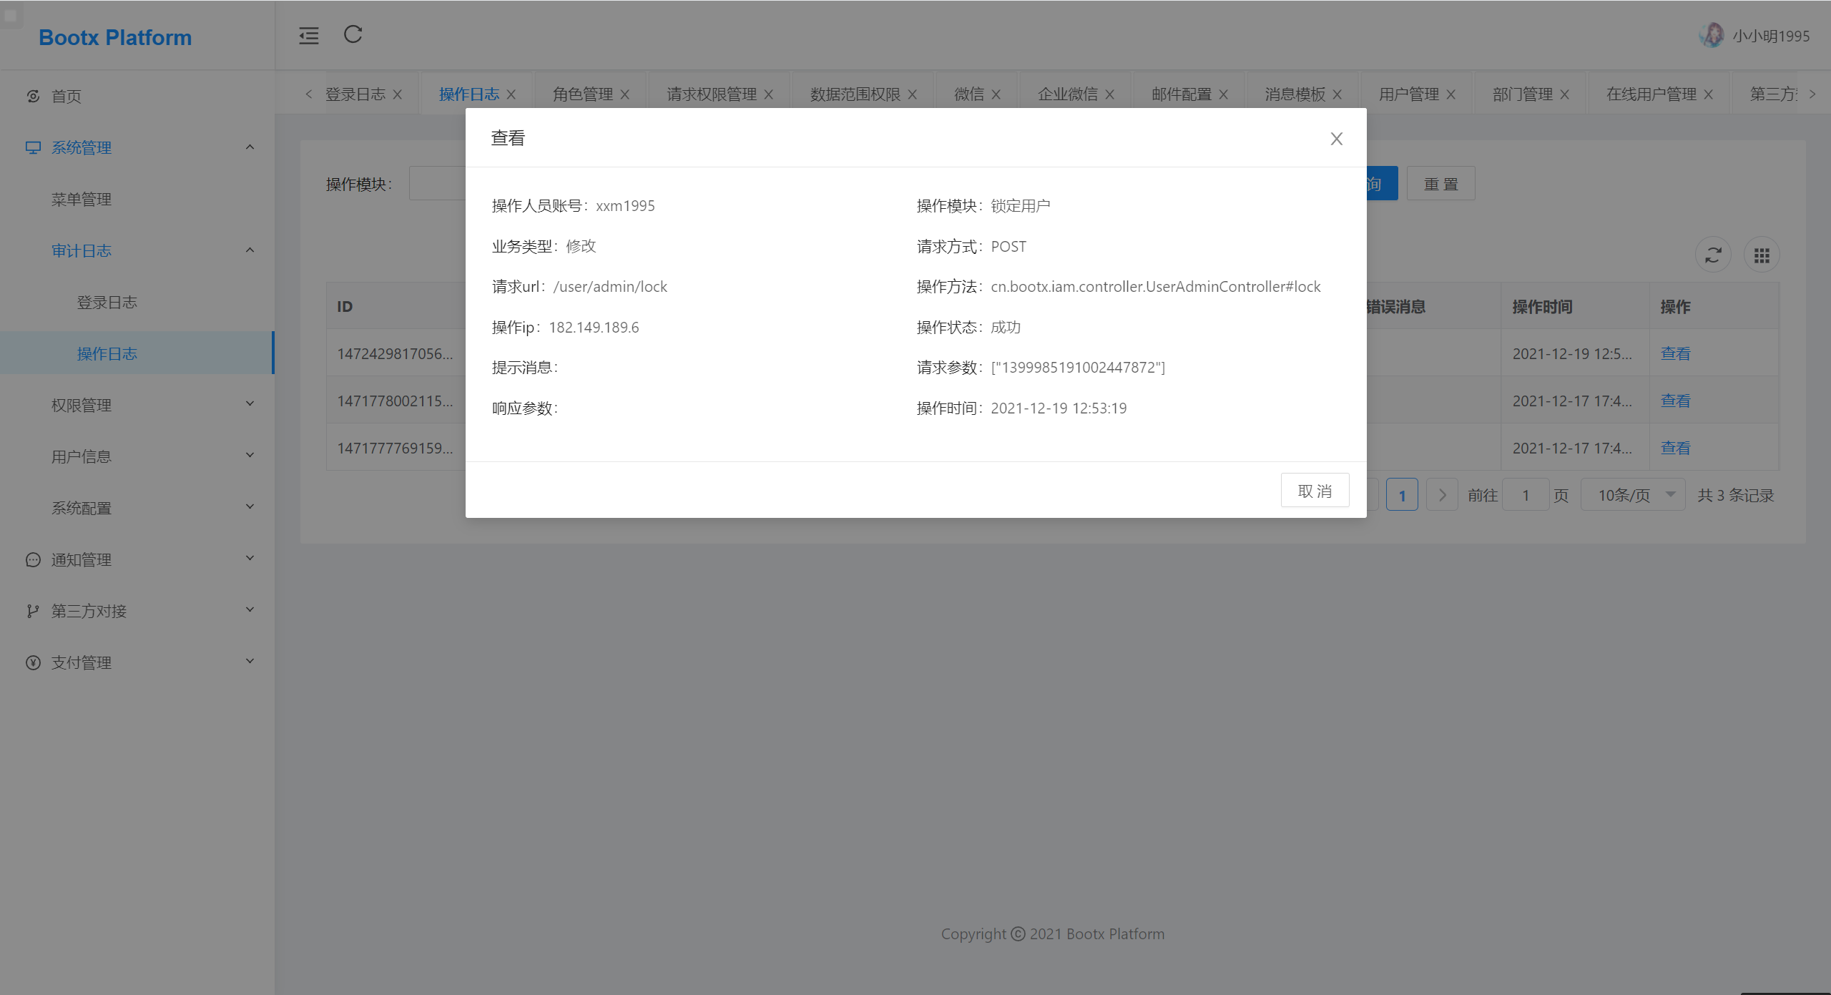Screen dimensions: 1831x995
Task: Click the page number input next to 前往
Action: (x=1526, y=494)
